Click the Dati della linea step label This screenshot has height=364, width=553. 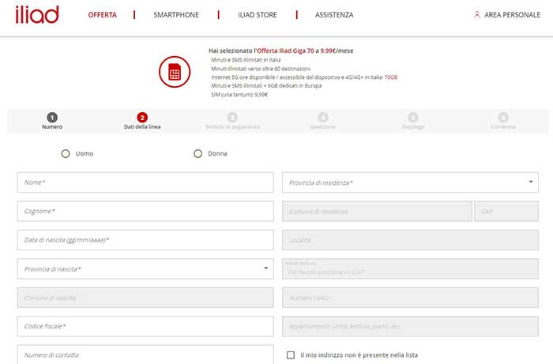coord(142,126)
